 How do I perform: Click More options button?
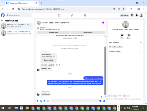(x=88, y=32)
